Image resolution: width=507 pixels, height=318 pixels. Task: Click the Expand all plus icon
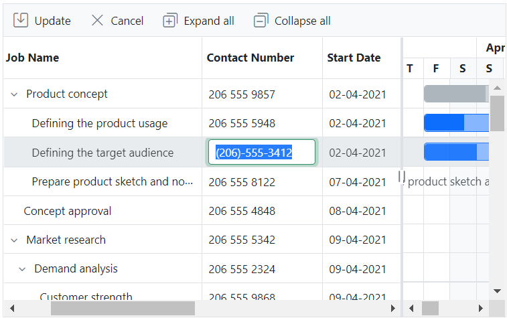(x=170, y=21)
